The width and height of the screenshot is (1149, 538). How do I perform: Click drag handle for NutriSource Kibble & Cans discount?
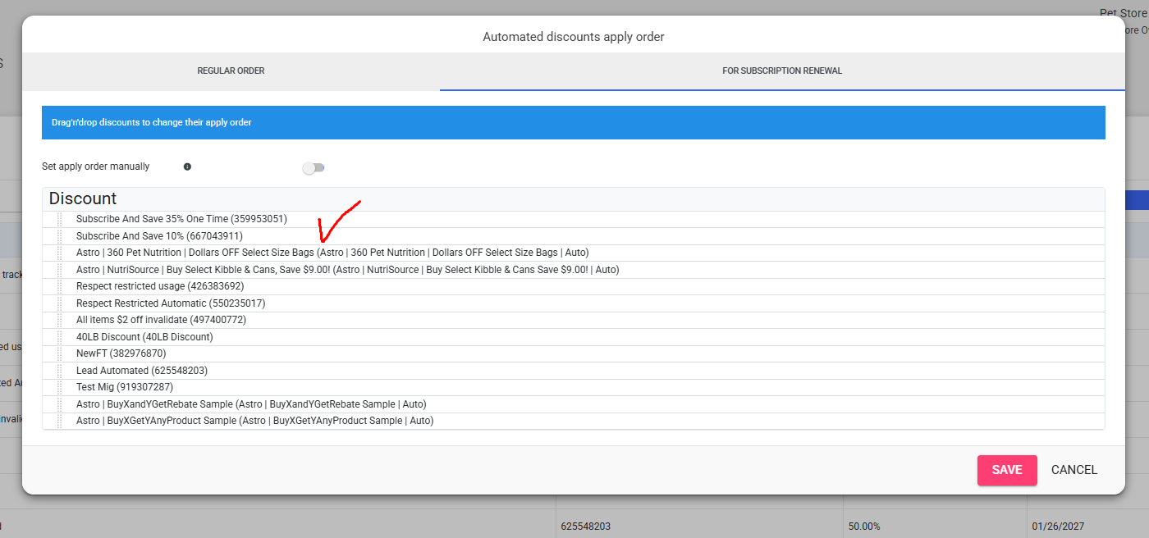pos(60,270)
